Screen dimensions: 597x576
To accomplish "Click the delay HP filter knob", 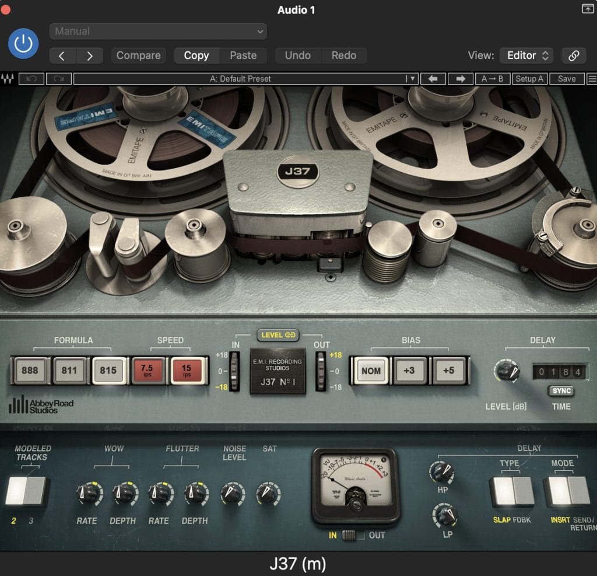I will point(442,472).
